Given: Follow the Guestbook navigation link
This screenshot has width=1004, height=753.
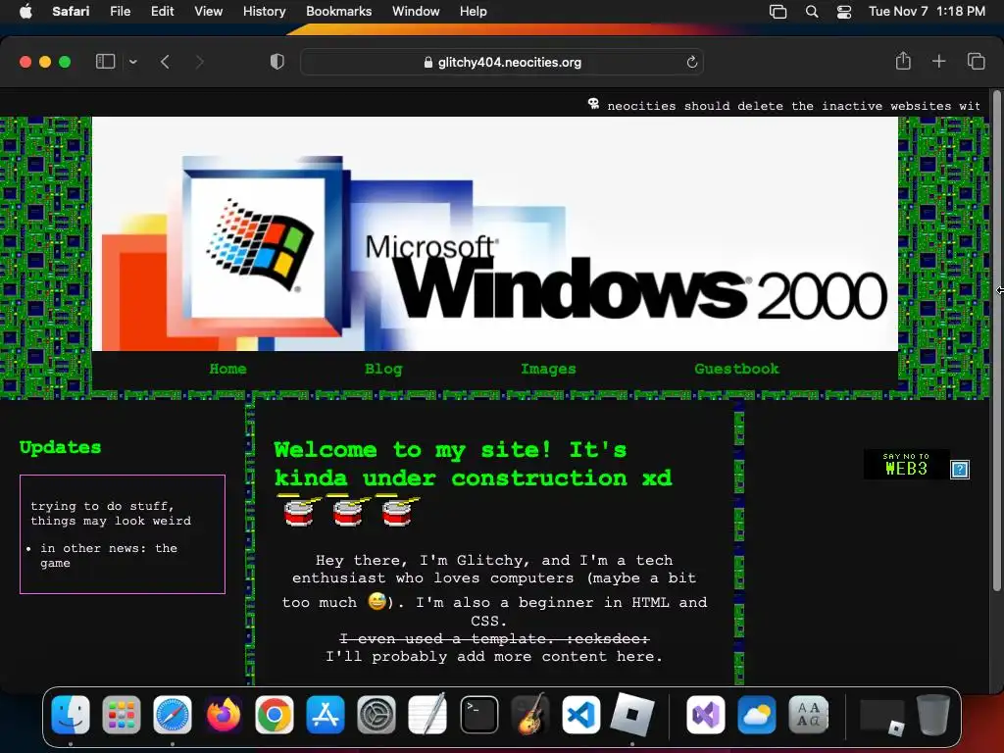Looking at the screenshot, I should tap(736, 369).
